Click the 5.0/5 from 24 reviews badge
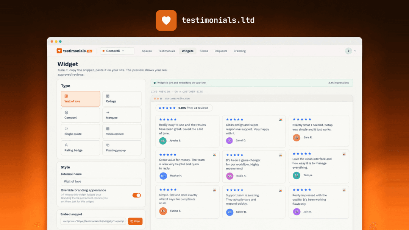The width and height of the screenshot is (409, 230). pos(184,108)
